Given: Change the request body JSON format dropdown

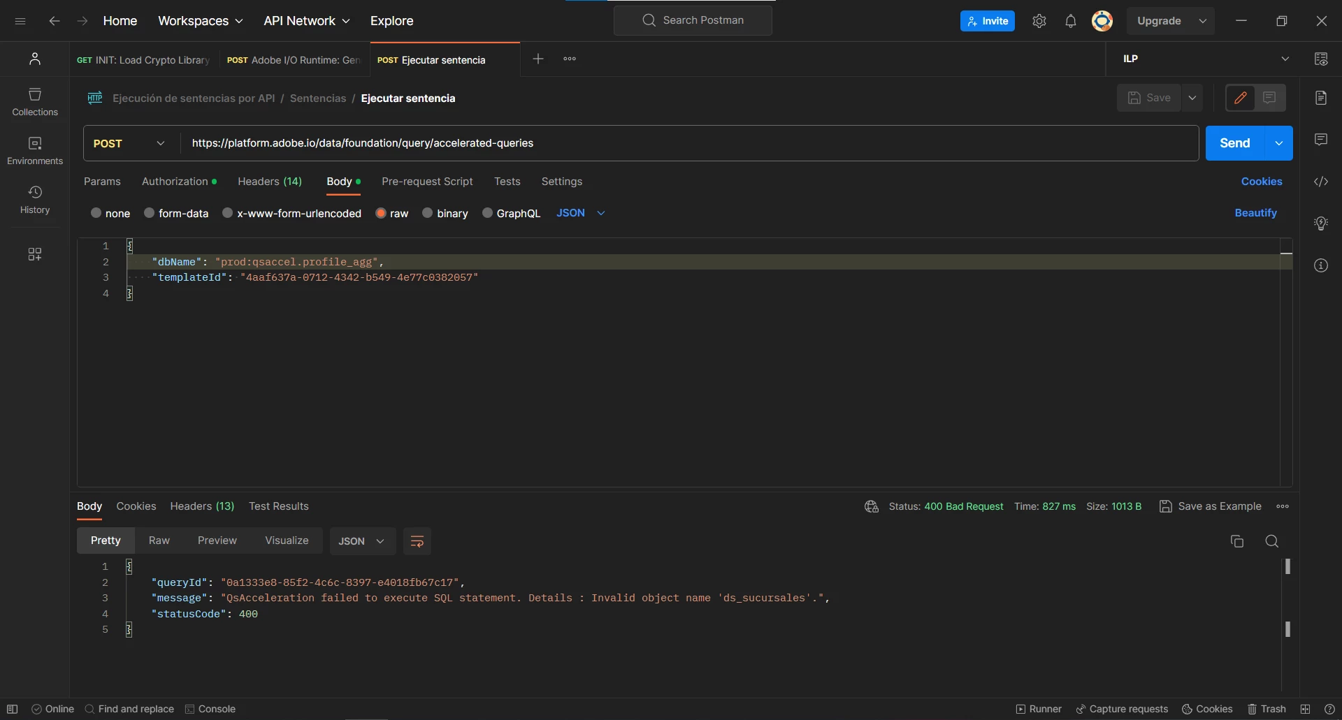Looking at the screenshot, I should [581, 213].
